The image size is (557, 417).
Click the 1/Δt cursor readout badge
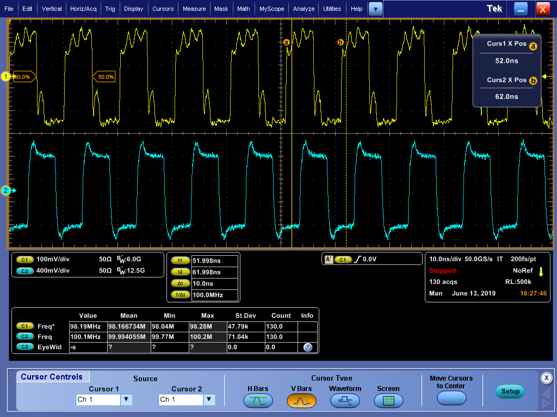coord(180,295)
